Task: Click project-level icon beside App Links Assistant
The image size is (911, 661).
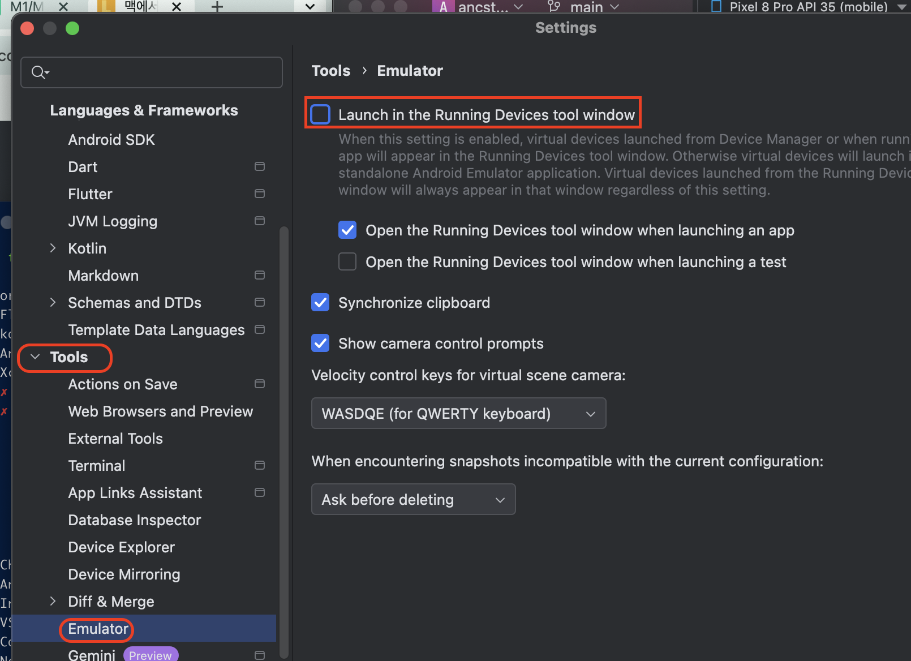Action: 260,492
